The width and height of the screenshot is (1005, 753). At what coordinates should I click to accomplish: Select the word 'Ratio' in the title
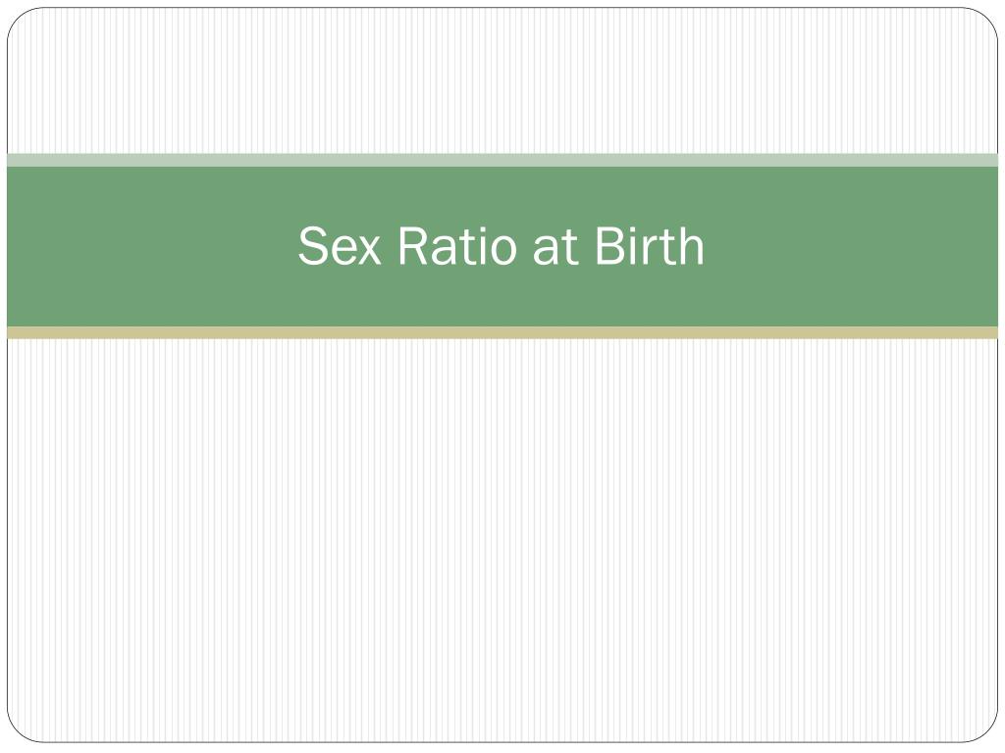[x=457, y=246]
